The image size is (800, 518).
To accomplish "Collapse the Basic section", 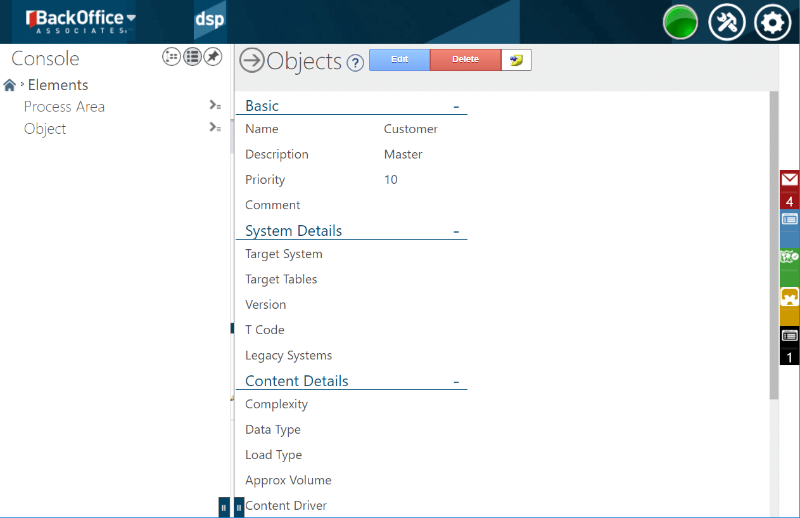I will (x=456, y=107).
